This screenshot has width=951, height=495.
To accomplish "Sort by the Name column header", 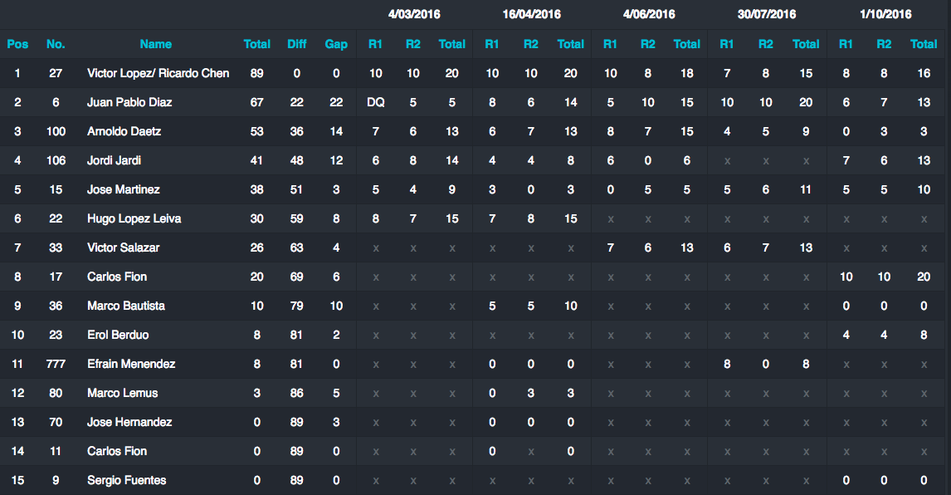I will point(156,44).
